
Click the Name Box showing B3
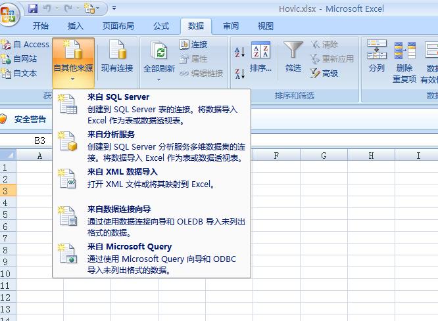[x=26, y=140]
